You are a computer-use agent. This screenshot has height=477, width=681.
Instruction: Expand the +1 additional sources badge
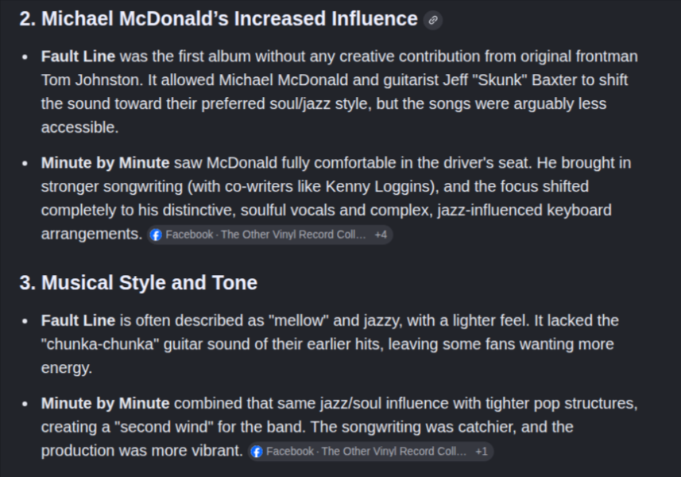click(482, 452)
